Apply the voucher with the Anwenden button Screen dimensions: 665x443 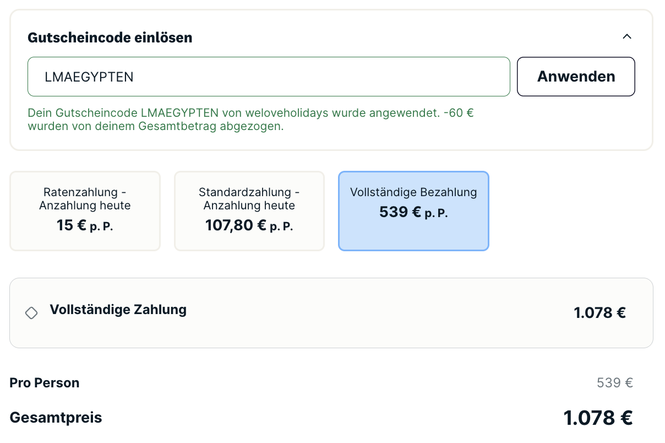point(576,77)
